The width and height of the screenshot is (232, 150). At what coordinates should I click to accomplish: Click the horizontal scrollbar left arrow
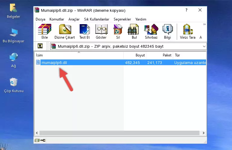(x=37, y=133)
